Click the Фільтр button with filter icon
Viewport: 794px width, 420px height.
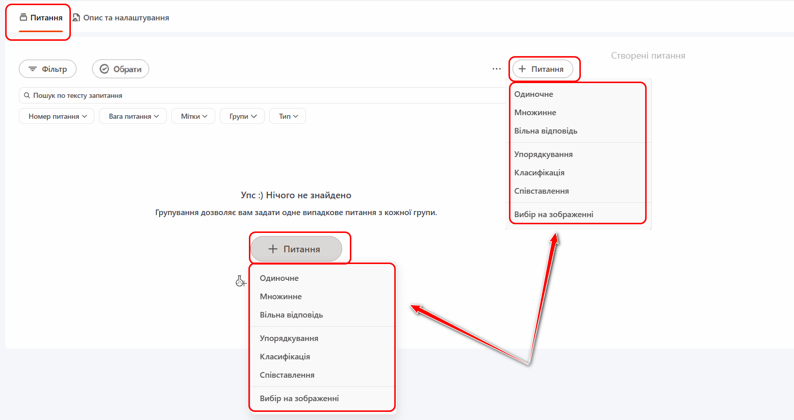click(47, 69)
